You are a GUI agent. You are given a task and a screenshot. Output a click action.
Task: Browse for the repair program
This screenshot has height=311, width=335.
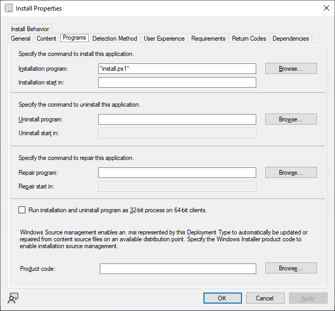click(291, 173)
